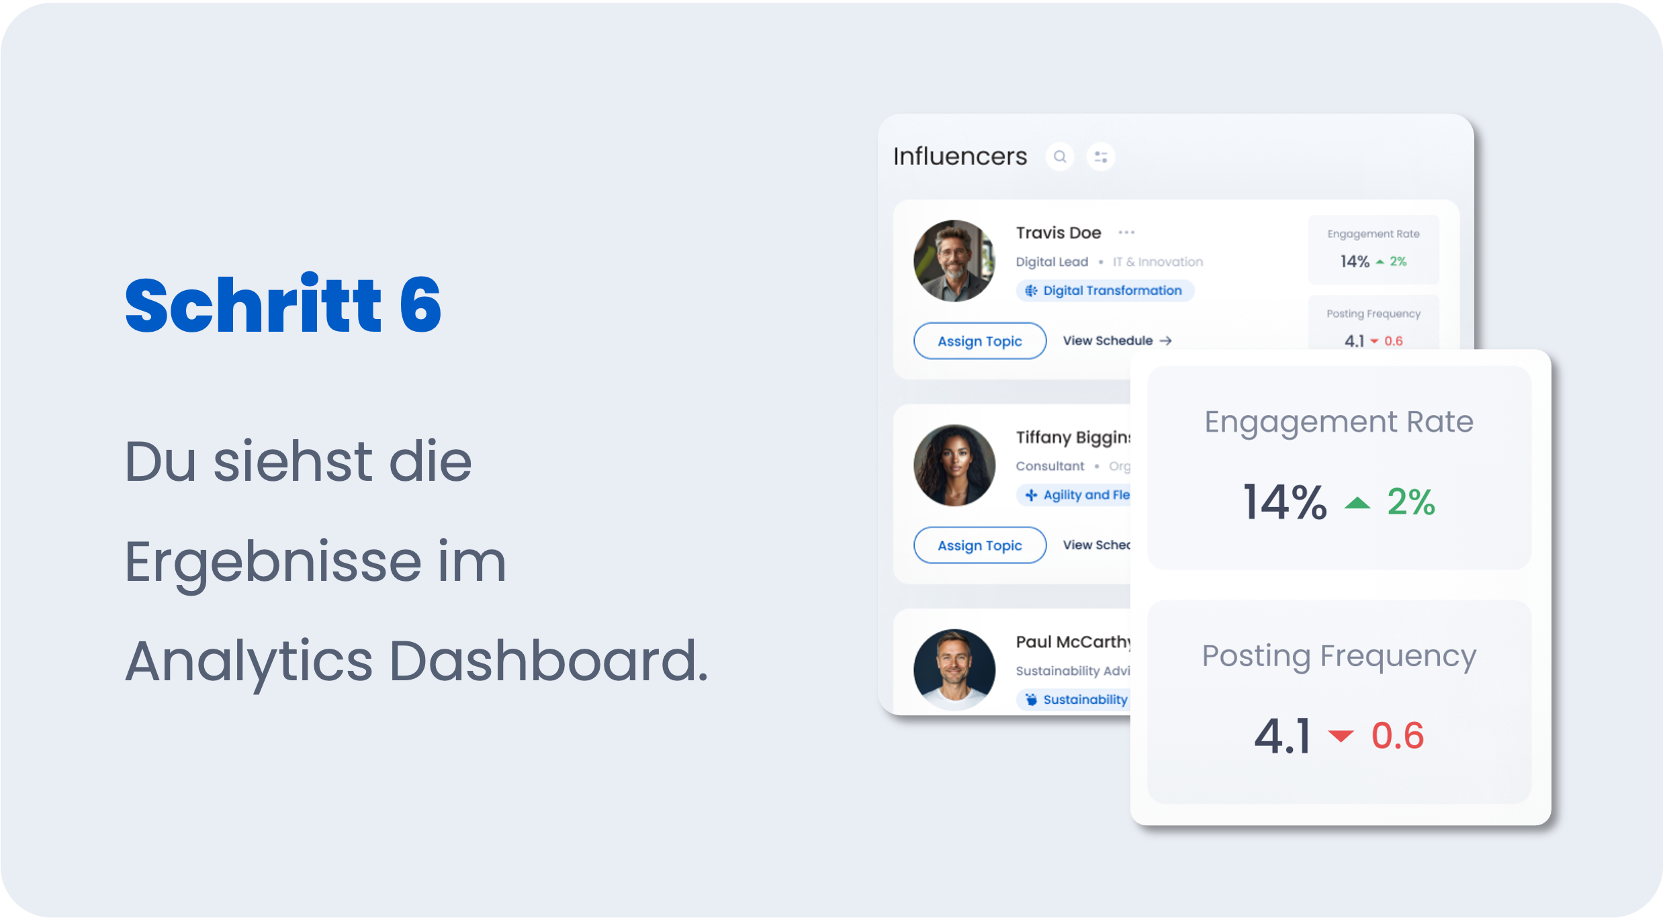This screenshot has width=1665, height=920.
Task: Open the filter settings icon beside search
Action: tap(1100, 156)
